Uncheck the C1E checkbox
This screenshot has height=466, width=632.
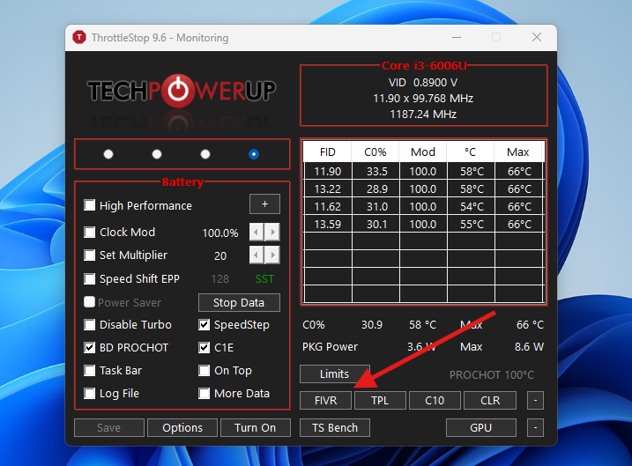click(x=204, y=348)
